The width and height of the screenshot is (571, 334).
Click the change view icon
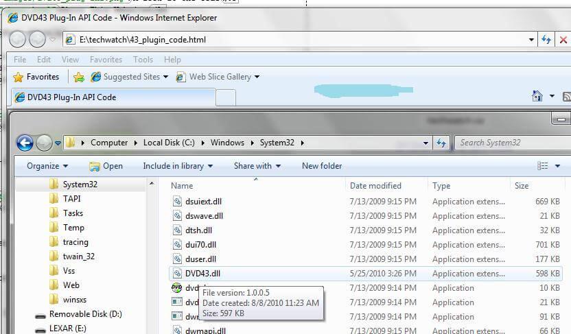tap(542, 166)
